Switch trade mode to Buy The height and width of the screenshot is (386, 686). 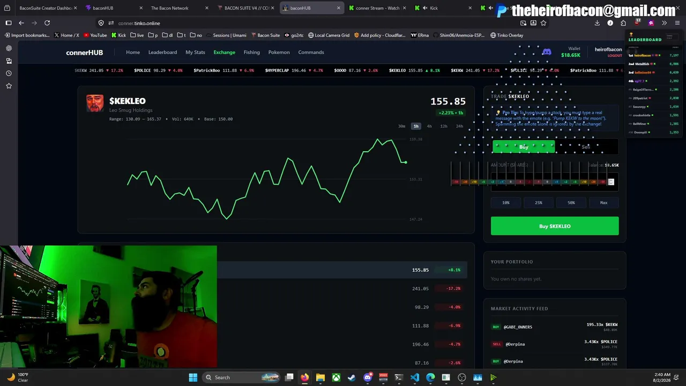(x=524, y=147)
